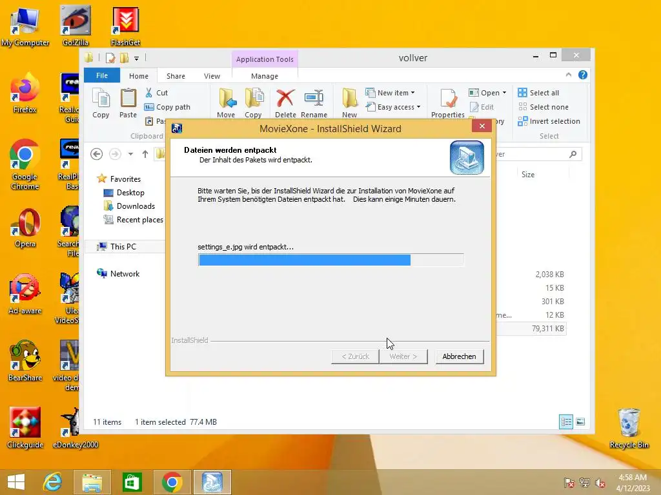Open Properties in the Explorer ribbon
Screen dimensions: 661x495
[448, 103]
